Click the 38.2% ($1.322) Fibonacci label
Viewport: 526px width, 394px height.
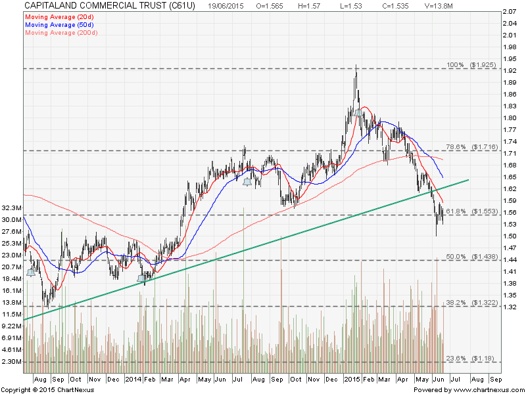[471, 303]
